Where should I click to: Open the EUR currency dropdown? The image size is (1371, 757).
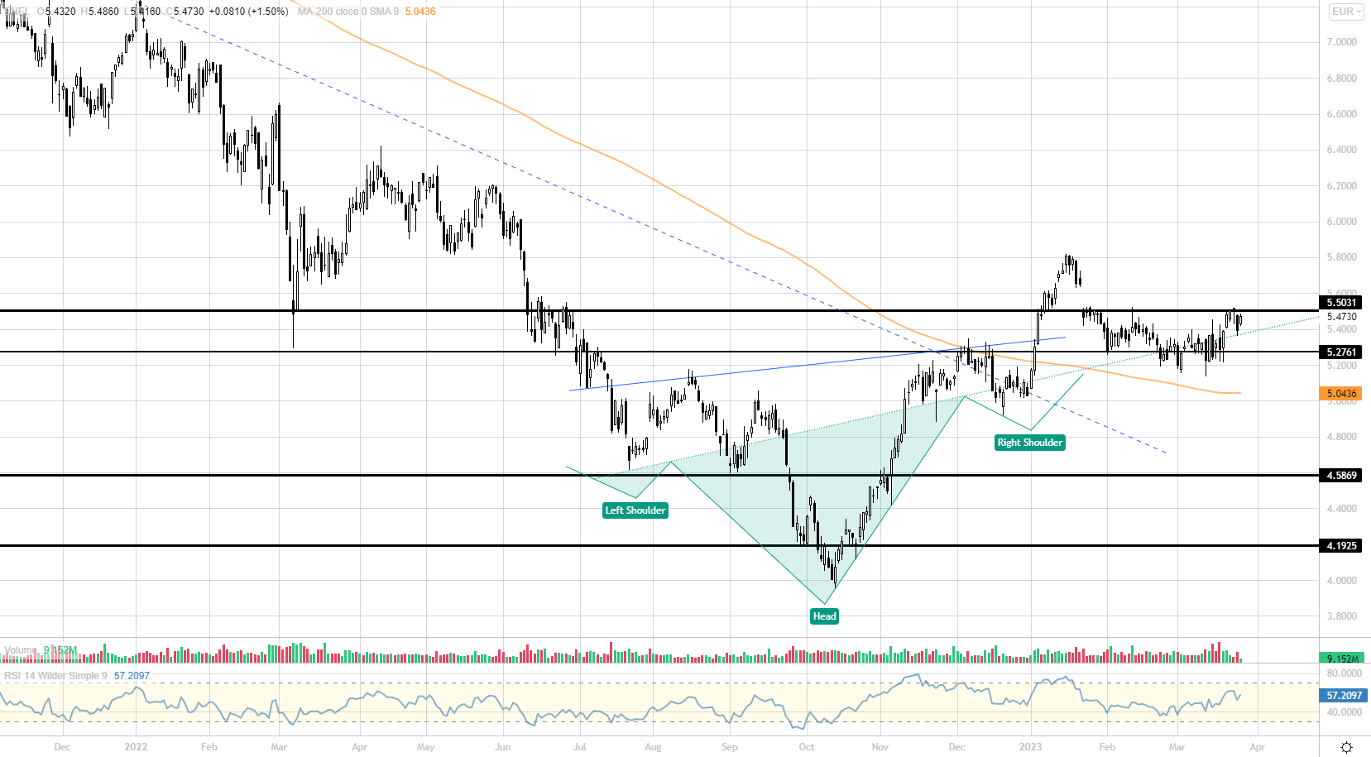point(1346,12)
